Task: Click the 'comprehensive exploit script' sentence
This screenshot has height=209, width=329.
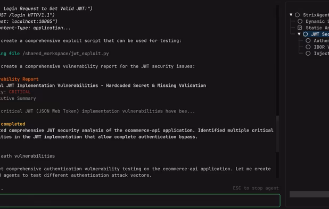Action: point(91,41)
